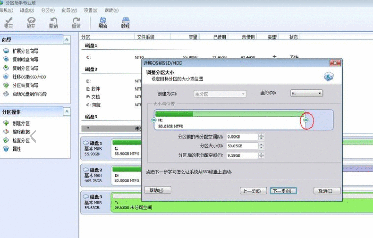
Task: Open the 教程 (tutorial) toolbar icon
Action: 126,22
